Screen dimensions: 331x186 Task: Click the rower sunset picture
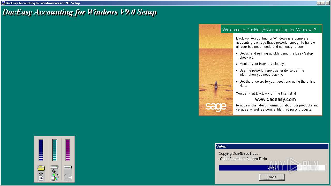(216, 70)
